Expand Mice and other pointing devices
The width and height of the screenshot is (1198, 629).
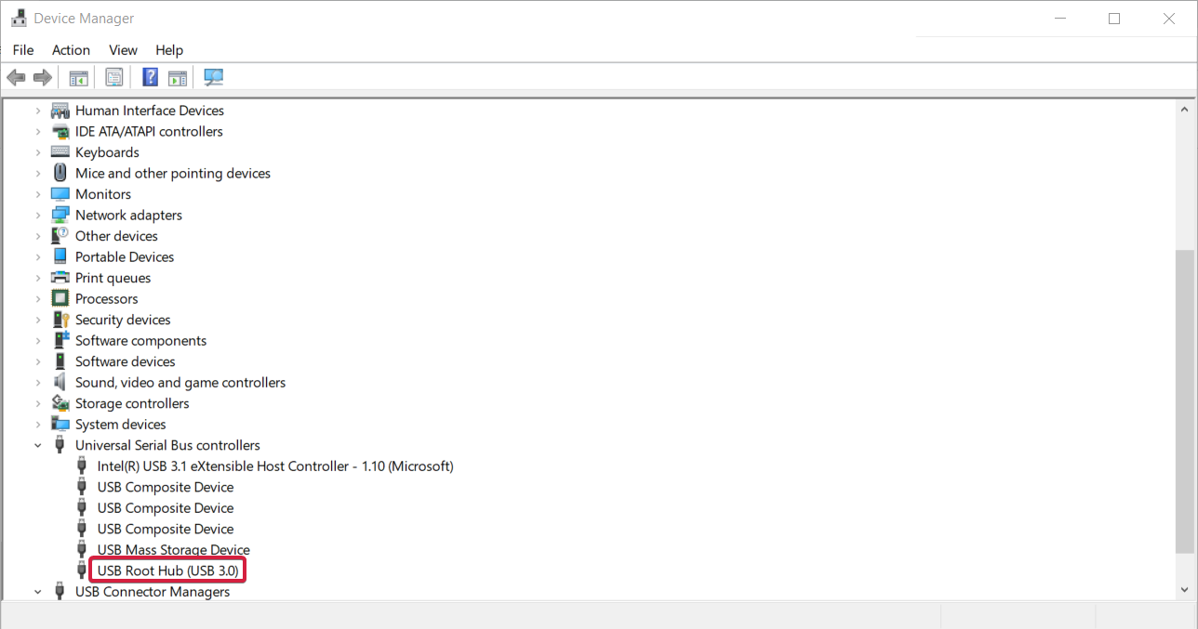38,174
